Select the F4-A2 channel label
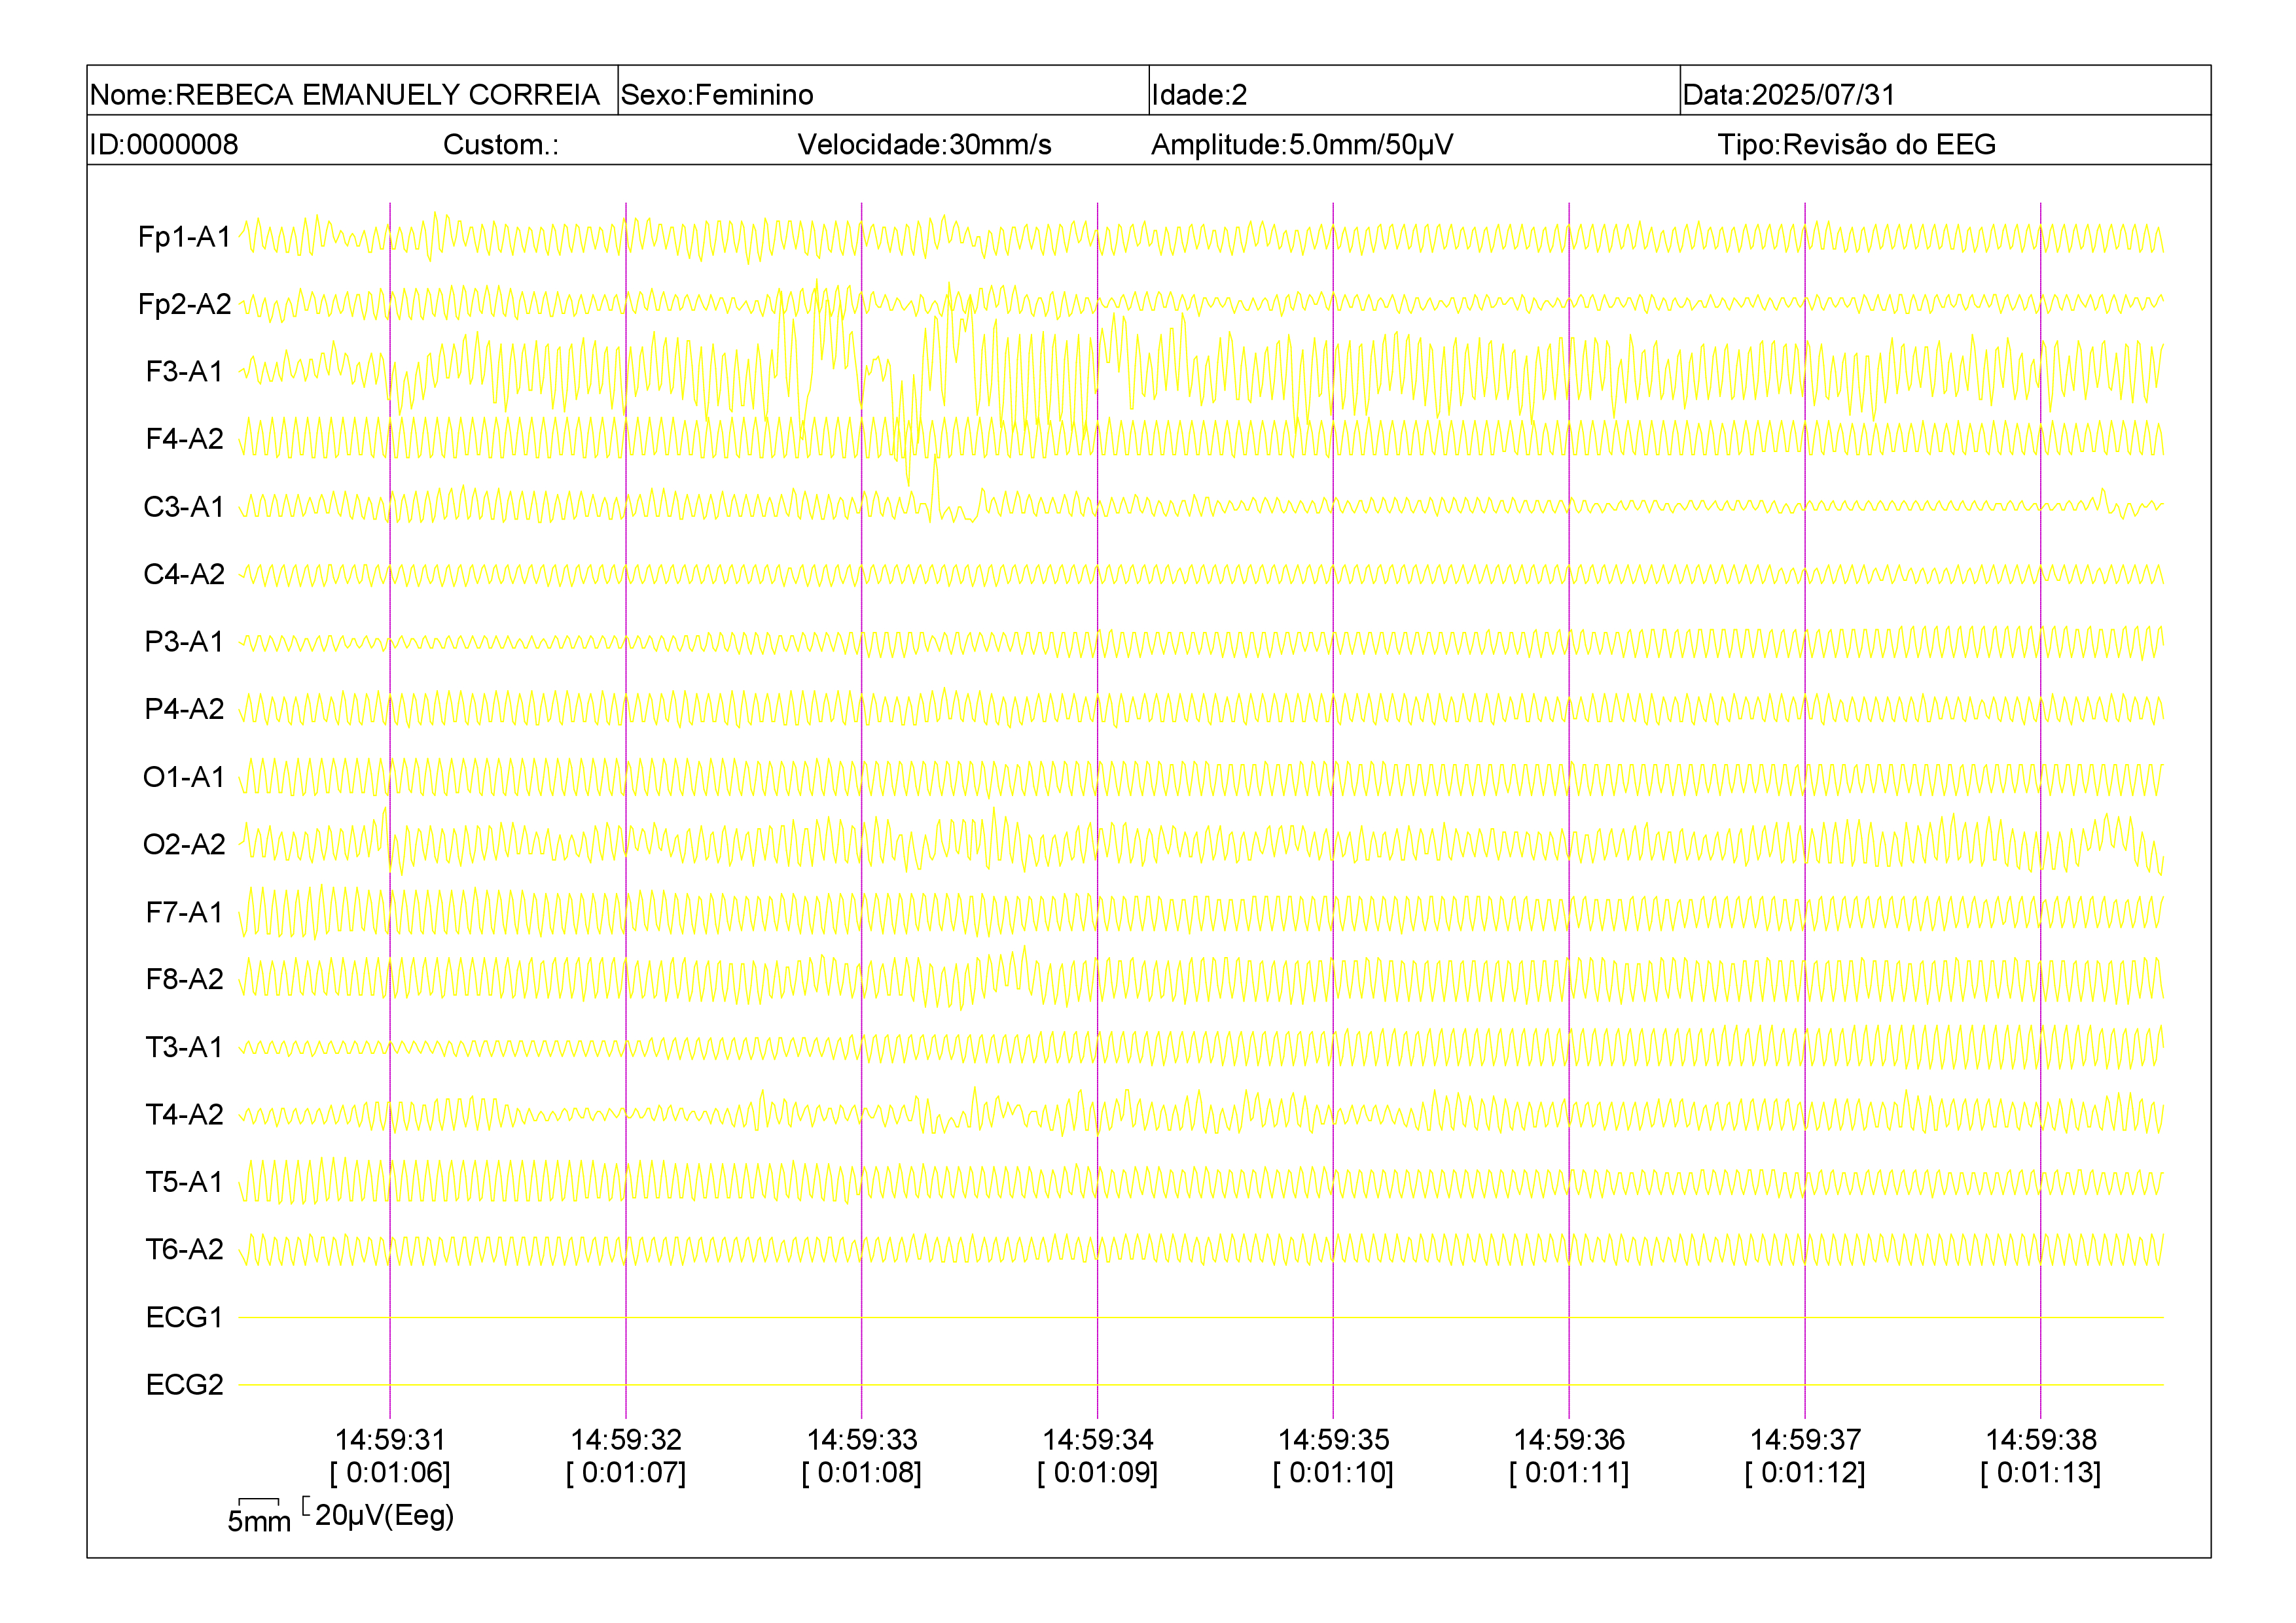2296x1623 pixels. pos(184,439)
